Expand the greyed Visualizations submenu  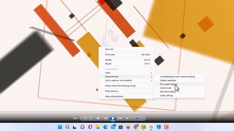126,69
